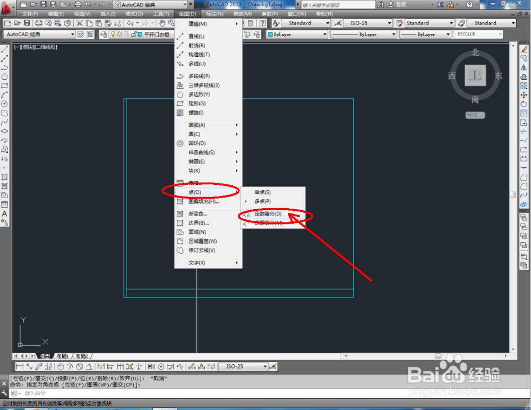Viewport: 531px width, 410px height.
Task: Select Polygon tool in left toolbar
Action: [x=4, y=76]
